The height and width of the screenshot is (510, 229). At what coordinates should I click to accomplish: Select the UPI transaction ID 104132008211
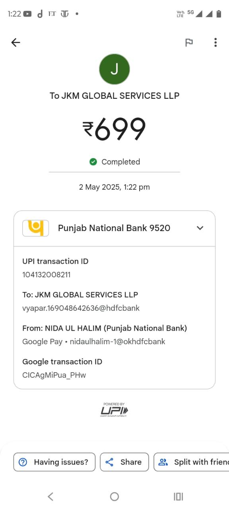pos(47,275)
